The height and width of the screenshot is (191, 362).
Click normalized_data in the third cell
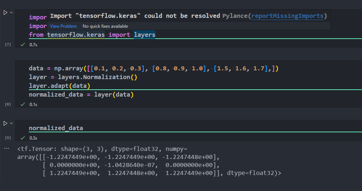[56, 128]
